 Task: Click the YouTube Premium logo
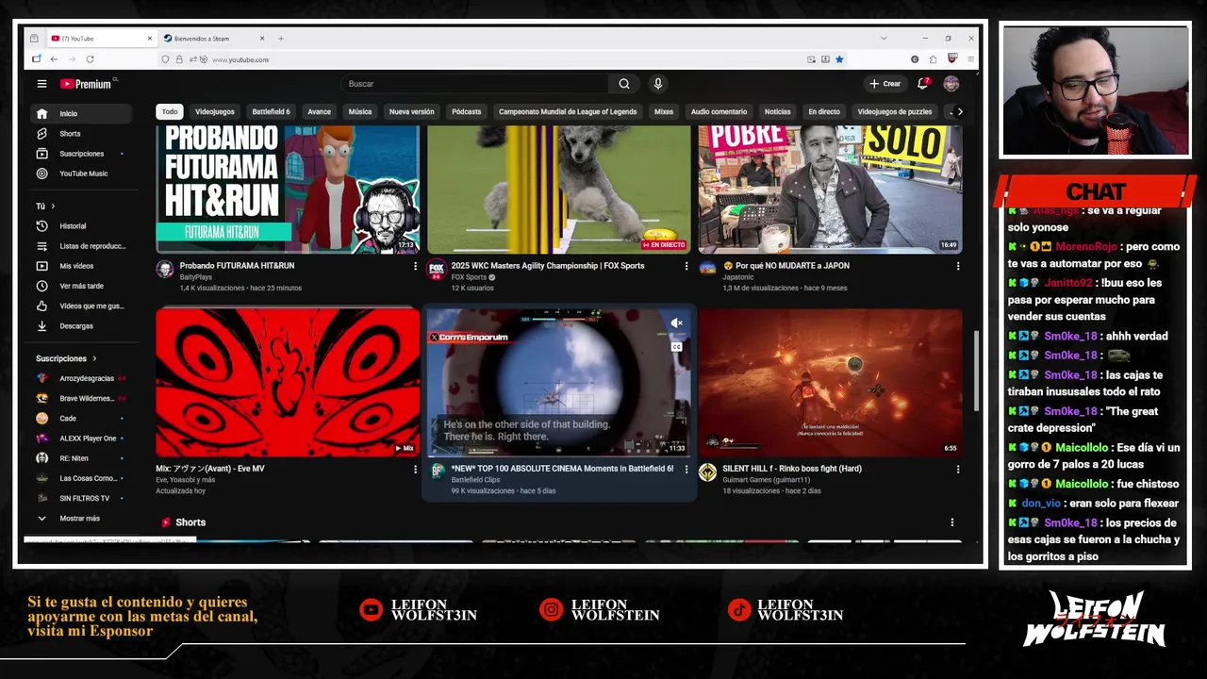(86, 84)
